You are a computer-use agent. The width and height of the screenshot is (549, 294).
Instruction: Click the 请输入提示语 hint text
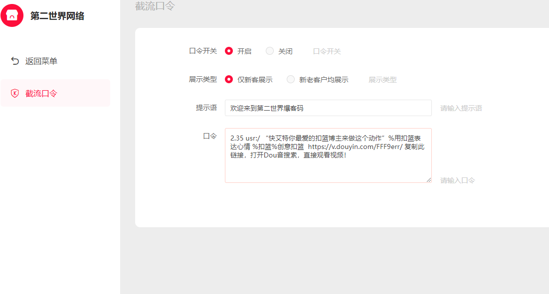[461, 108]
